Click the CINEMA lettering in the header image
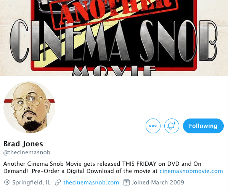 point(70,41)
